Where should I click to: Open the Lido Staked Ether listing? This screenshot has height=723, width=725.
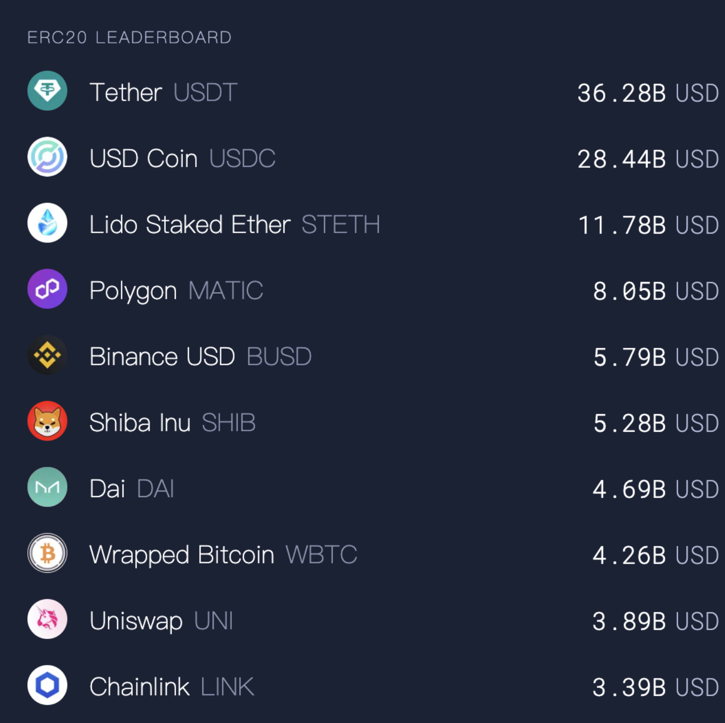(x=190, y=224)
